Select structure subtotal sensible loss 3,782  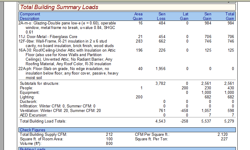tap(161, 84)
